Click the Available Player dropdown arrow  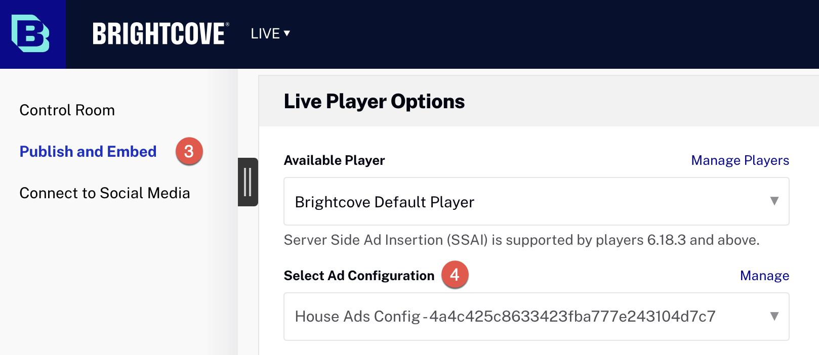pyautogui.click(x=774, y=201)
